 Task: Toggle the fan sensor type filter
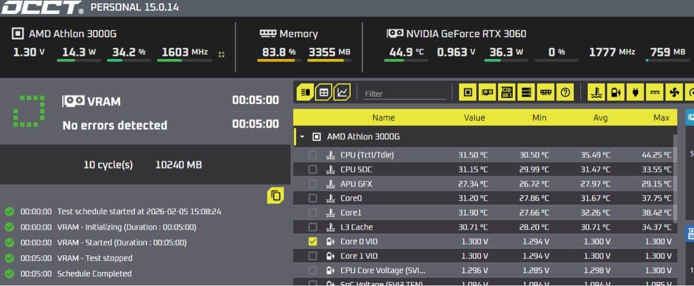(x=675, y=92)
